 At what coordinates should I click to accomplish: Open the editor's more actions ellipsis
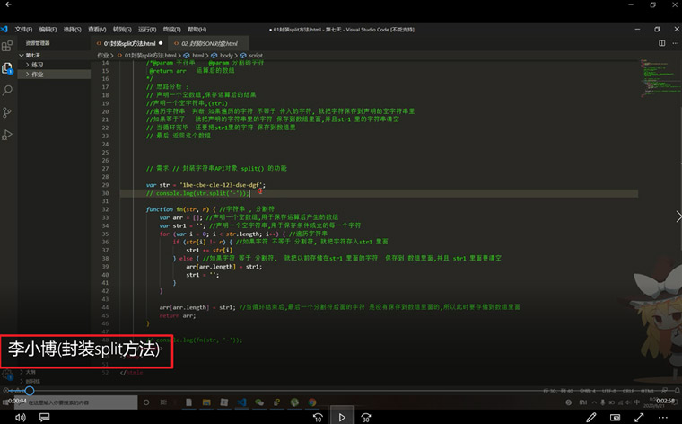point(675,43)
